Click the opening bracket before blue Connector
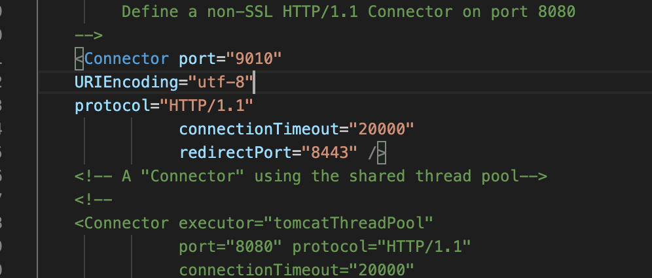The width and height of the screenshot is (652, 278). [x=79, y=59]
